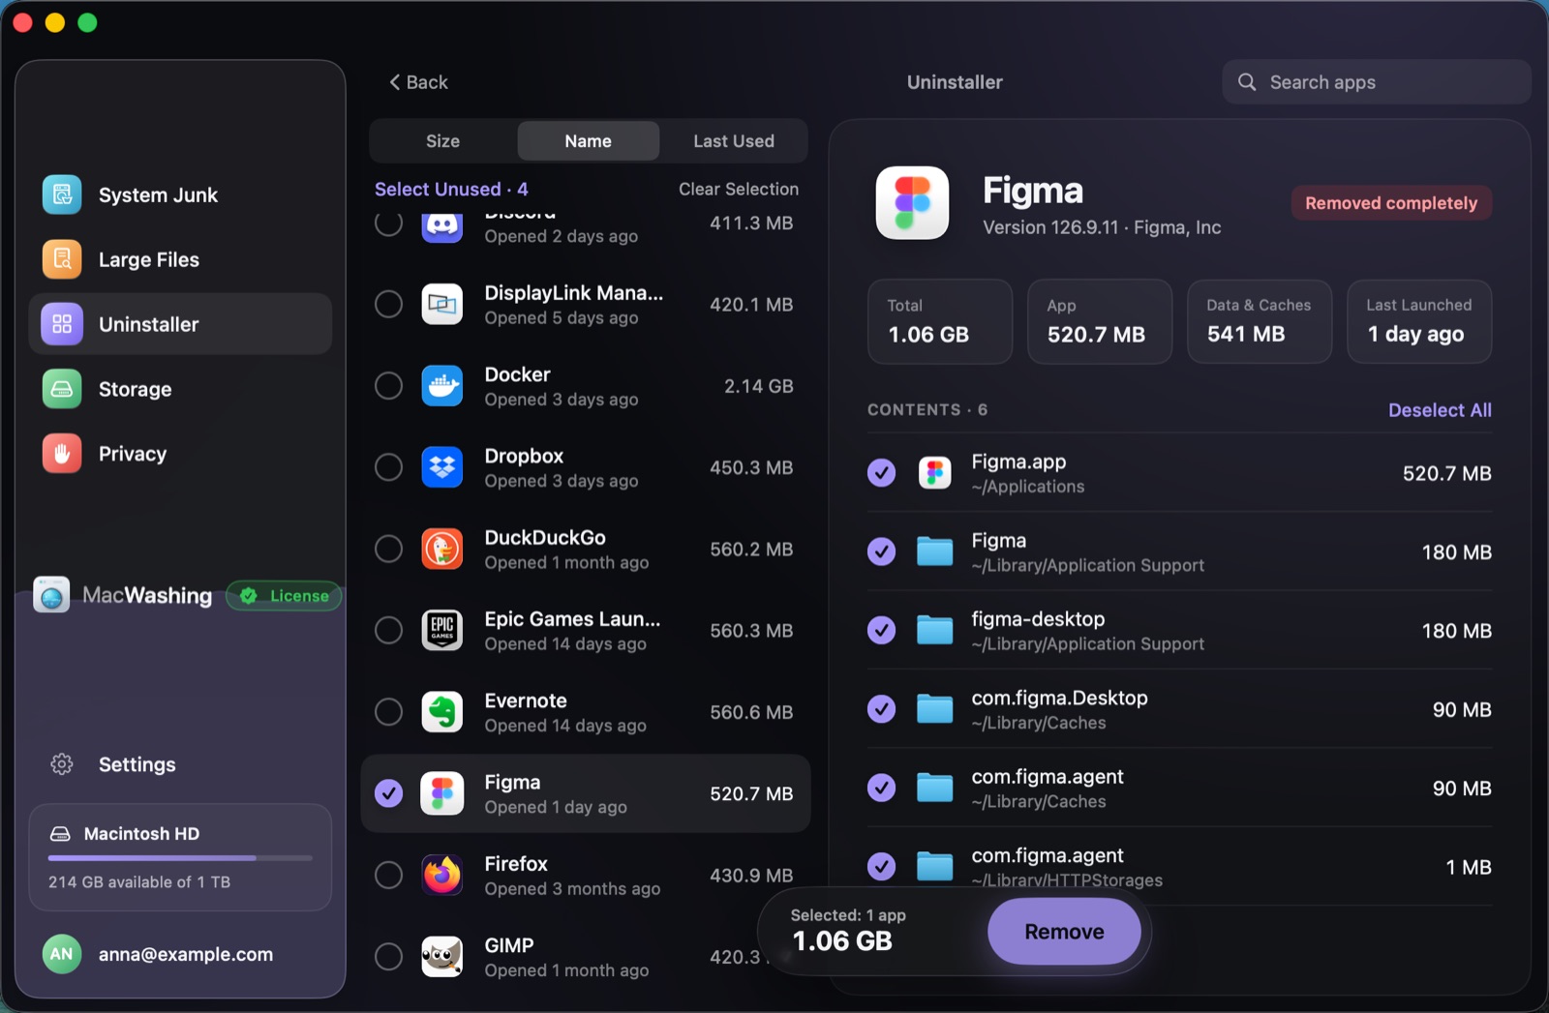Click the Total 1.06 GB card

pos(940,322)
